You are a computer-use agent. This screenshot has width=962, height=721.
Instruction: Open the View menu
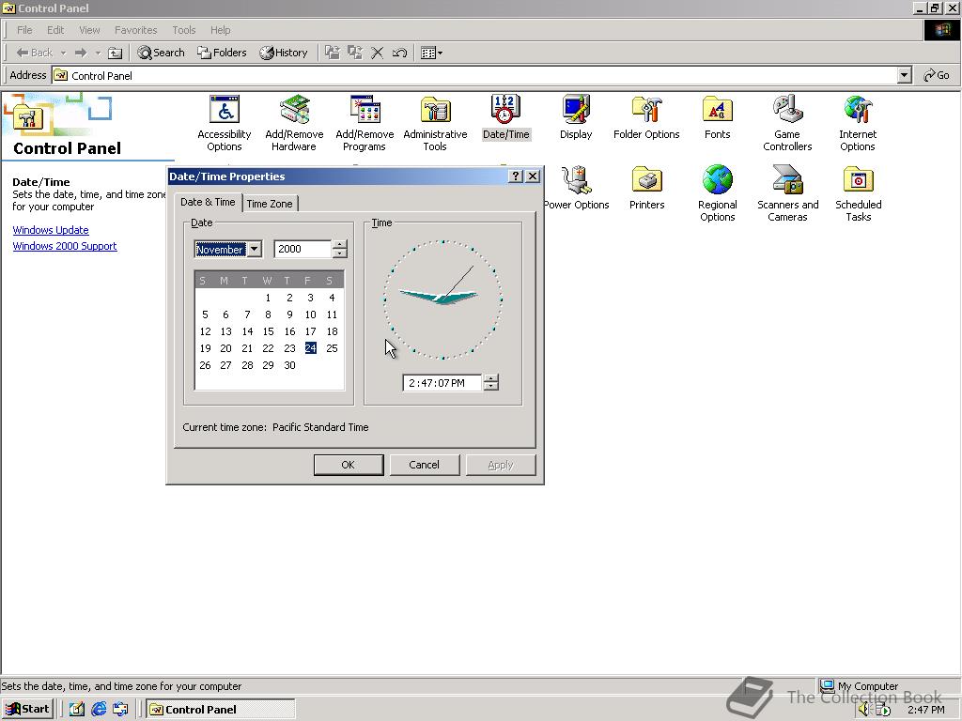[x=89, y=30]
